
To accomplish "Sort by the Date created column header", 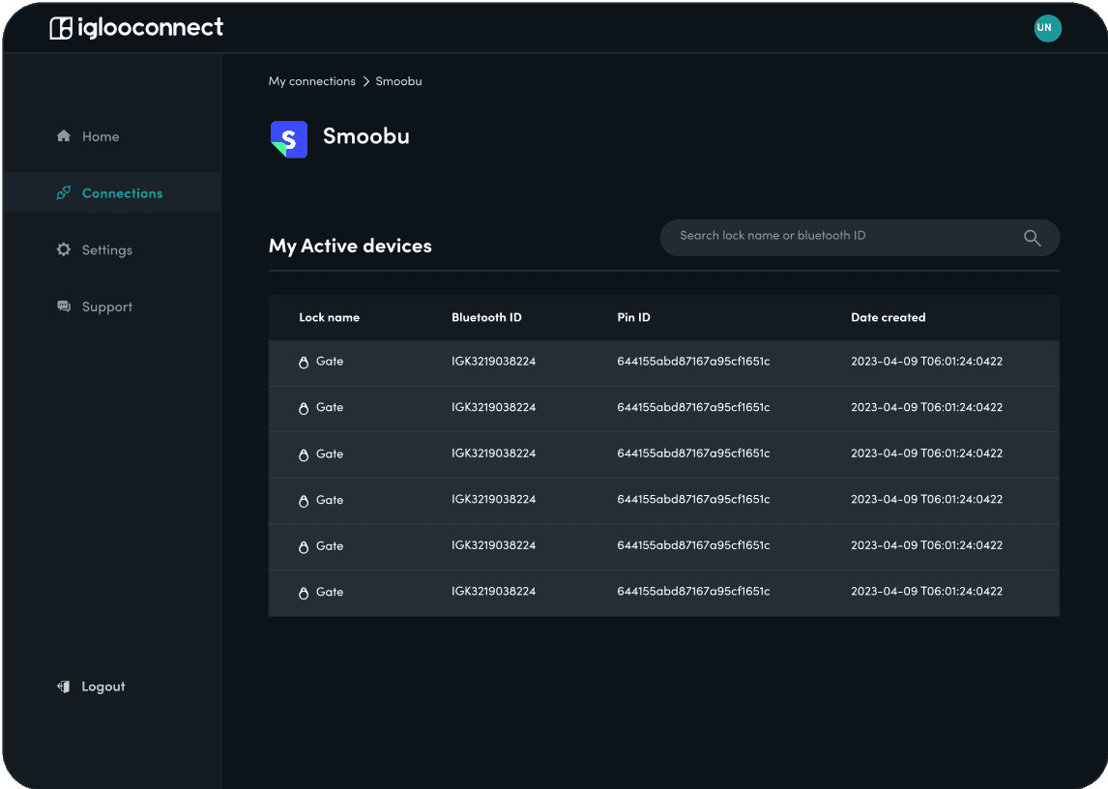I will 888,317.
